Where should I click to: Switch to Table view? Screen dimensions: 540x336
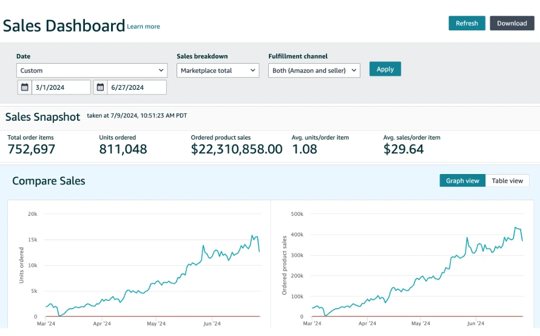[x=507, y=181]
